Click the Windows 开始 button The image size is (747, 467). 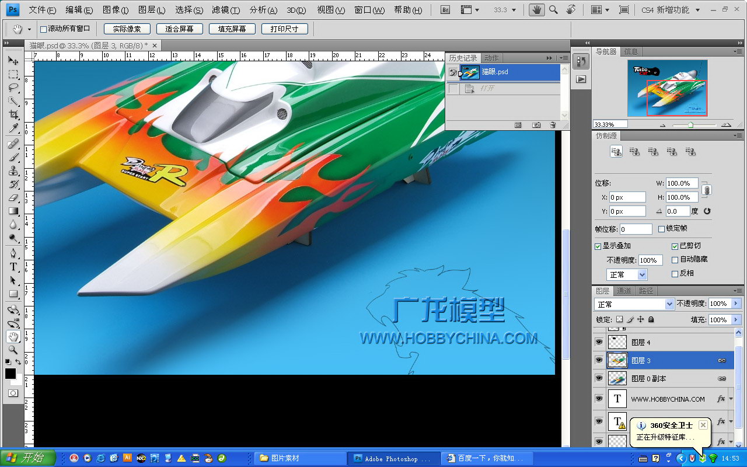click(x=28, y=458)
